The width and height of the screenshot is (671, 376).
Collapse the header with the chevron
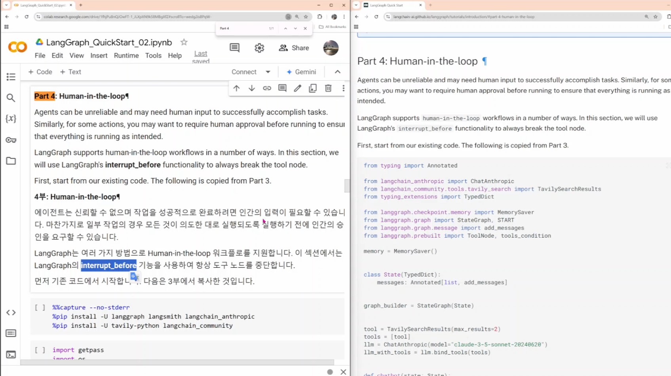click(x=337, y=72)
